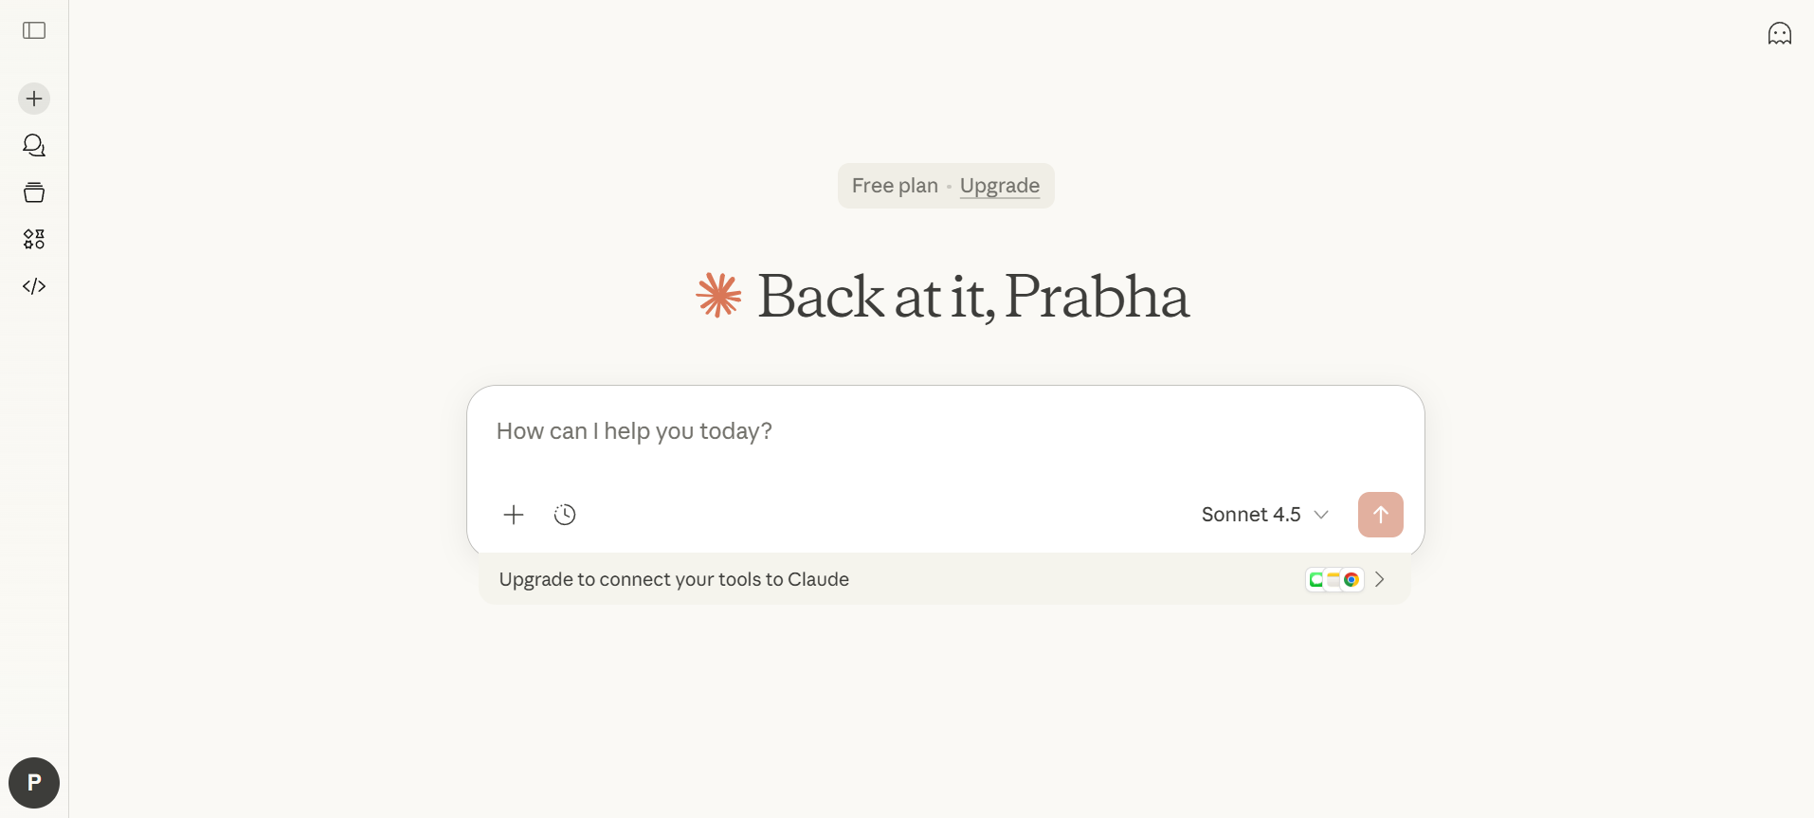
Task: Click the profile avatar P
Action: [x=34, y=783]
